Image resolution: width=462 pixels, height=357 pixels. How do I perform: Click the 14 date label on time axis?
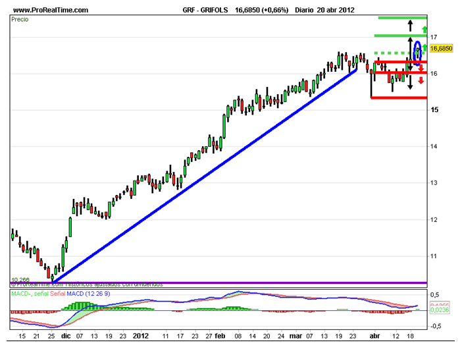(x=252, y=336)
